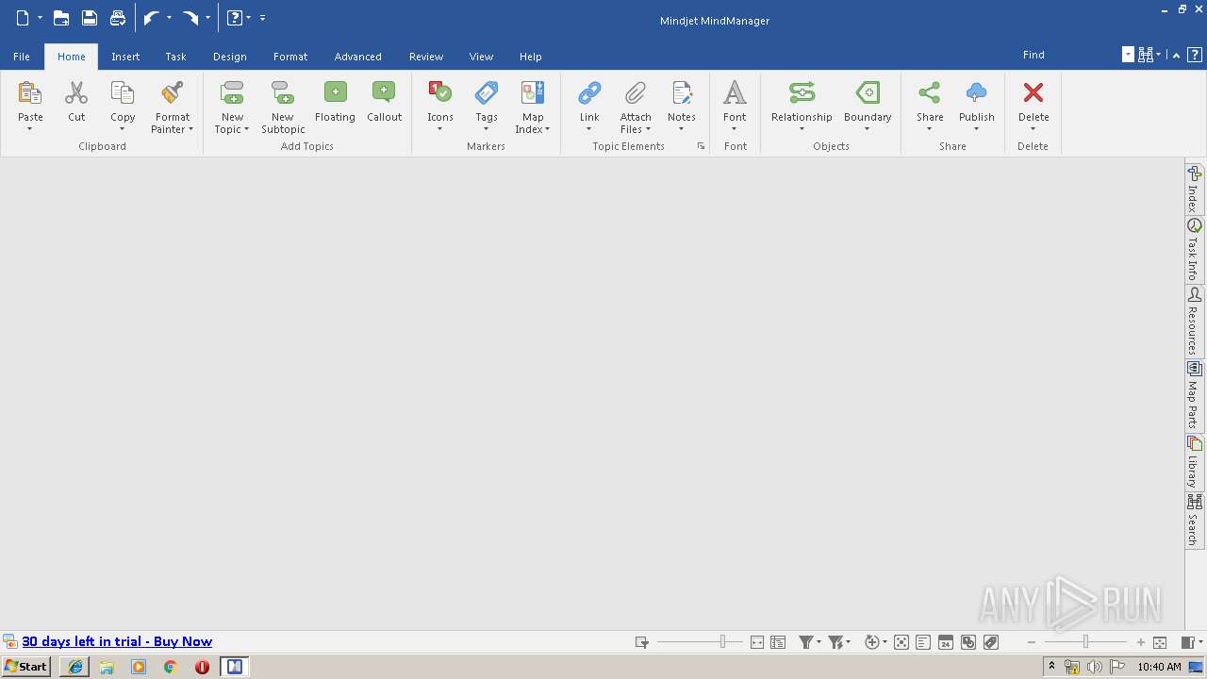Switch to outline view in status bar
Viewport: 1207px width, 679px height.
[x=778, y=642]
